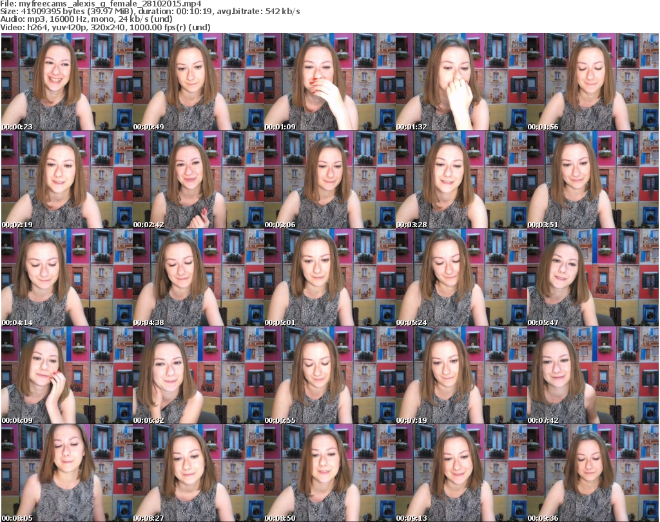Open the 00:08:50 thumbnail
Screen dimensions: 660x522
click(329, 473)
